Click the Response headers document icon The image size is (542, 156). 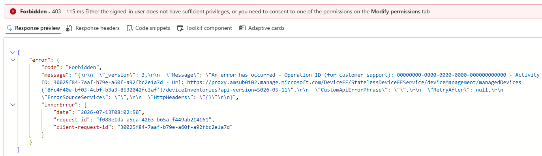[69, 28]
